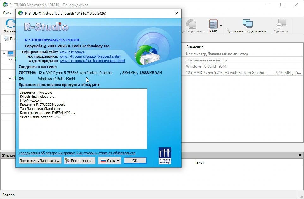The image size is (304, 199).
Task: Click the green disc recovery logo image
Action: coord(150,47)
